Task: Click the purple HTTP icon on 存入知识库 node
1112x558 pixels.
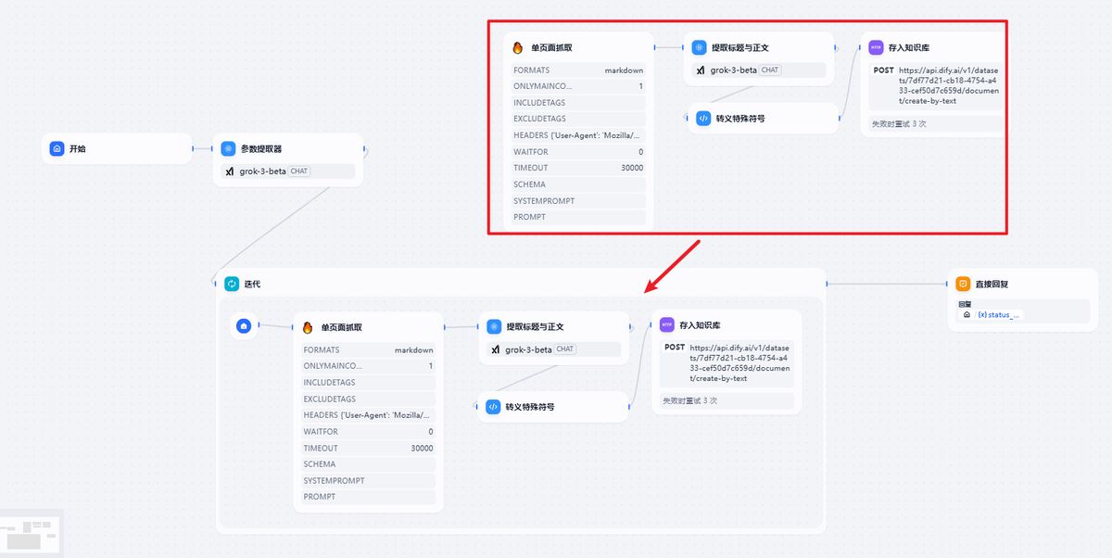Action: pyautogui.click(x=875, y=45)
